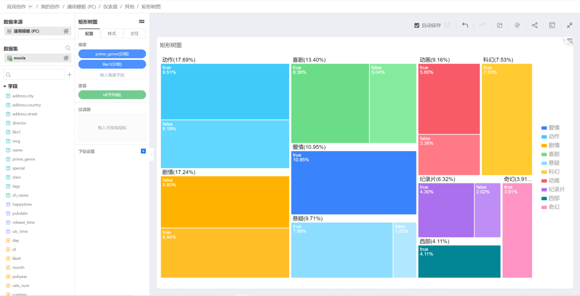Exit fullscreen with the collapse arrows icon
The height and width of the screenshot is (296, 580).
tap(570, 25)
